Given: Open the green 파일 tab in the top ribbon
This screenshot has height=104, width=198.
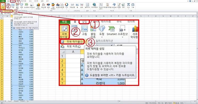Looking at the screenshot, I should (x=3, y=1).
